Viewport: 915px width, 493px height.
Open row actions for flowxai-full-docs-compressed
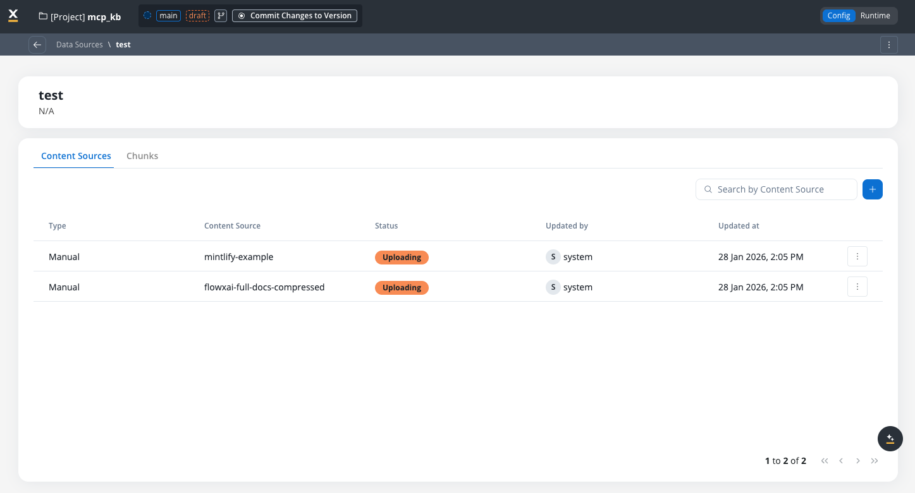point(857,287)
